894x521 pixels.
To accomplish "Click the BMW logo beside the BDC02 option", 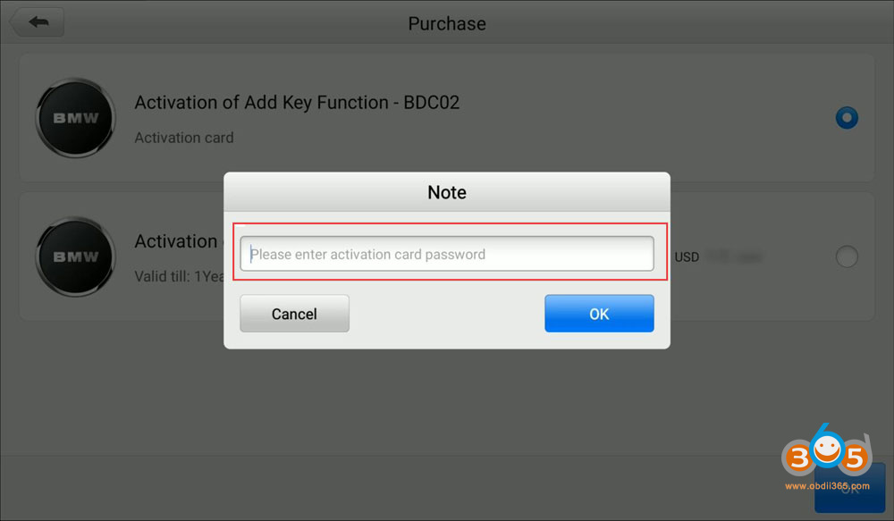I will 75,118.
